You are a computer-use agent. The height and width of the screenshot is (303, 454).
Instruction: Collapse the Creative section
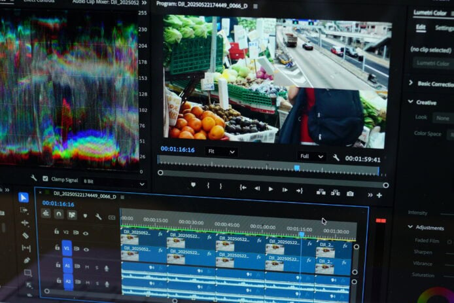[411, 101]
